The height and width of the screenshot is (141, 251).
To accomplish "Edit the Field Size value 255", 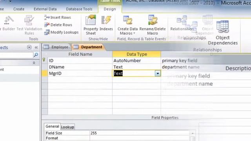I will click(139, 133).
